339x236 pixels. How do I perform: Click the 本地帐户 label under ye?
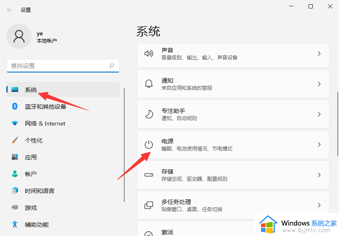pos(46,40)
